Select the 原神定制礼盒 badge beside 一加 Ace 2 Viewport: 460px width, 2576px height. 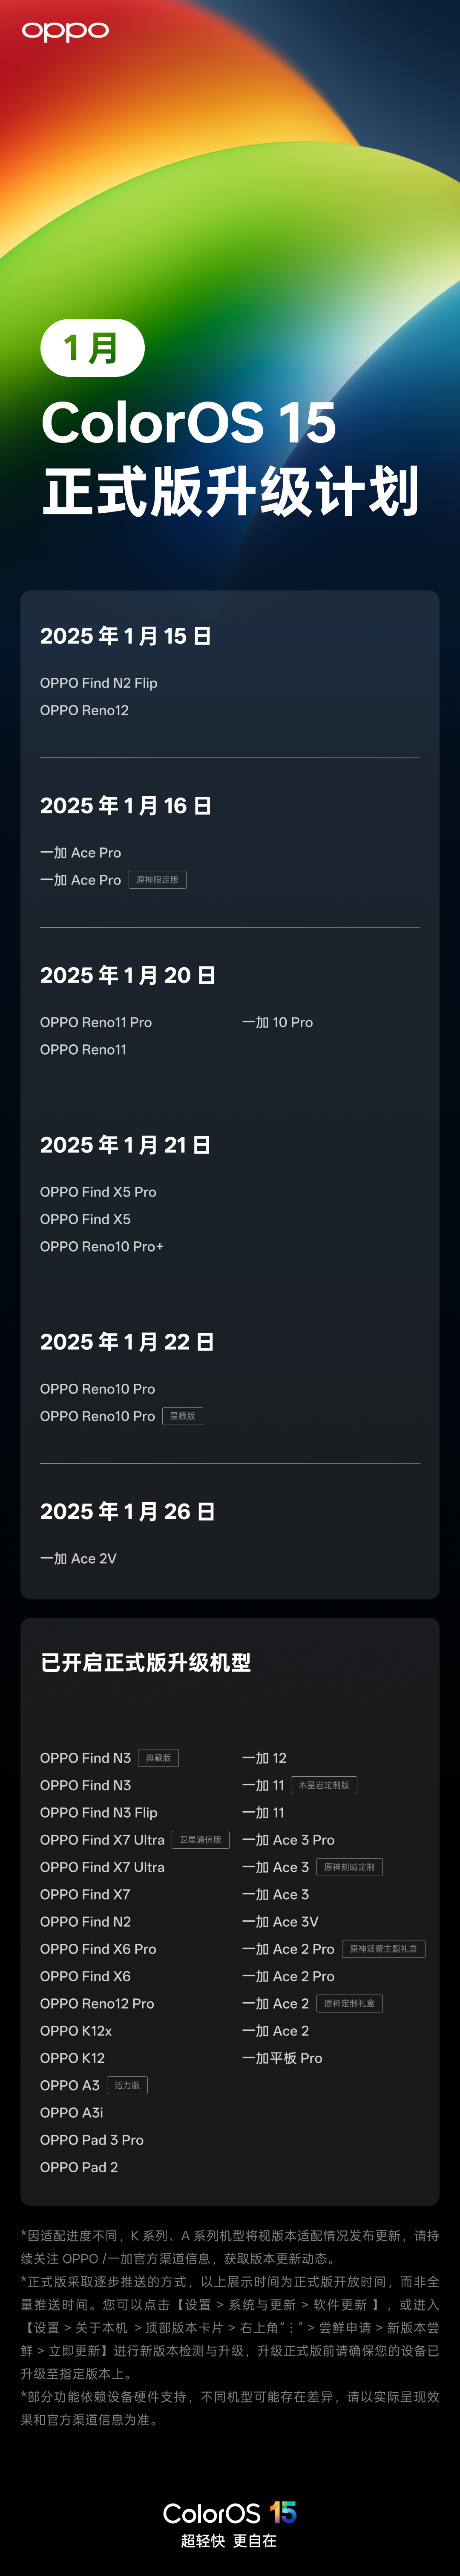tap(349, 2003)
